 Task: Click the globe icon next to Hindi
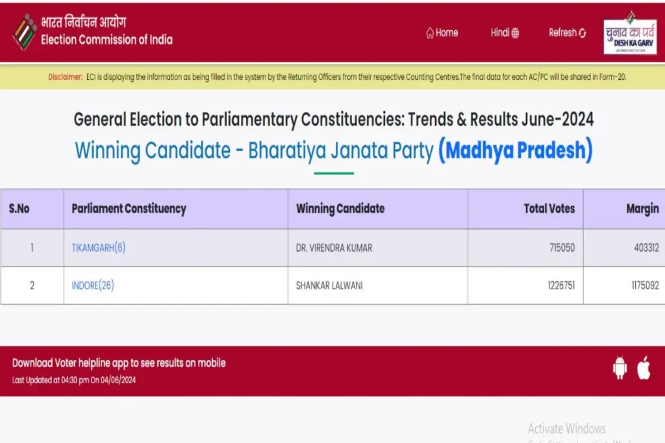pyautogui.click(x=515, y=33)
